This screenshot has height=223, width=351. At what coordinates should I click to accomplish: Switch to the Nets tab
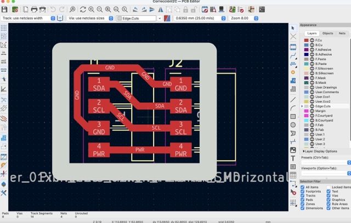(342, 33)
